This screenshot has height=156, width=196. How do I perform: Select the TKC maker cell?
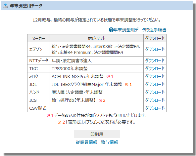point(38,68)
